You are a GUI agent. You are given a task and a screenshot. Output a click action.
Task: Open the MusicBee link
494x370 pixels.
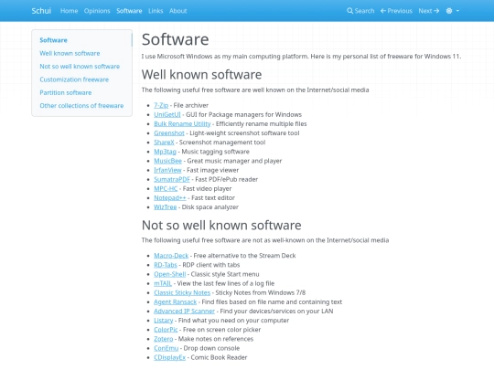coord(168,161)
